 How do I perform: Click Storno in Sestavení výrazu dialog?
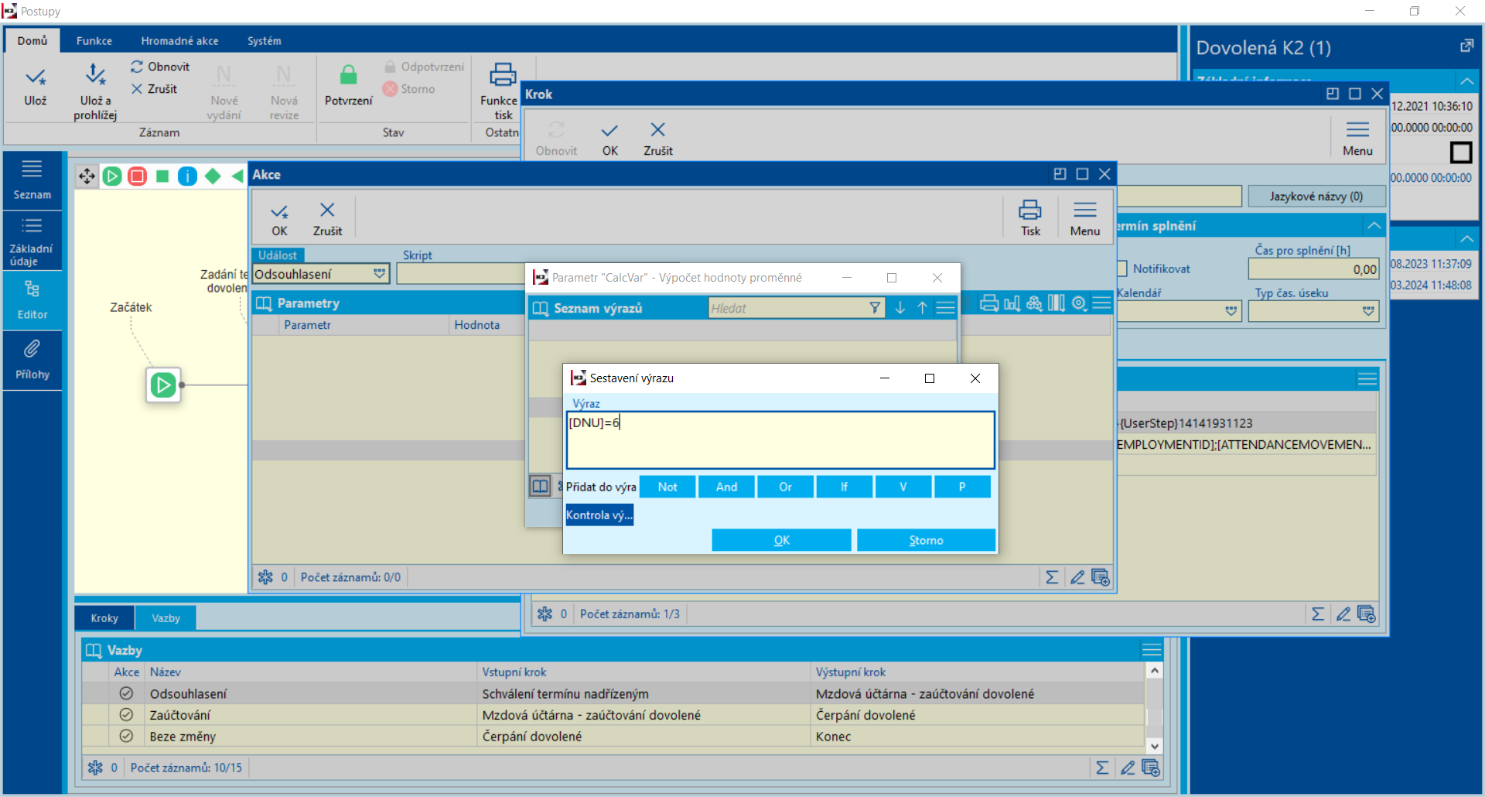tap(926, 540)
